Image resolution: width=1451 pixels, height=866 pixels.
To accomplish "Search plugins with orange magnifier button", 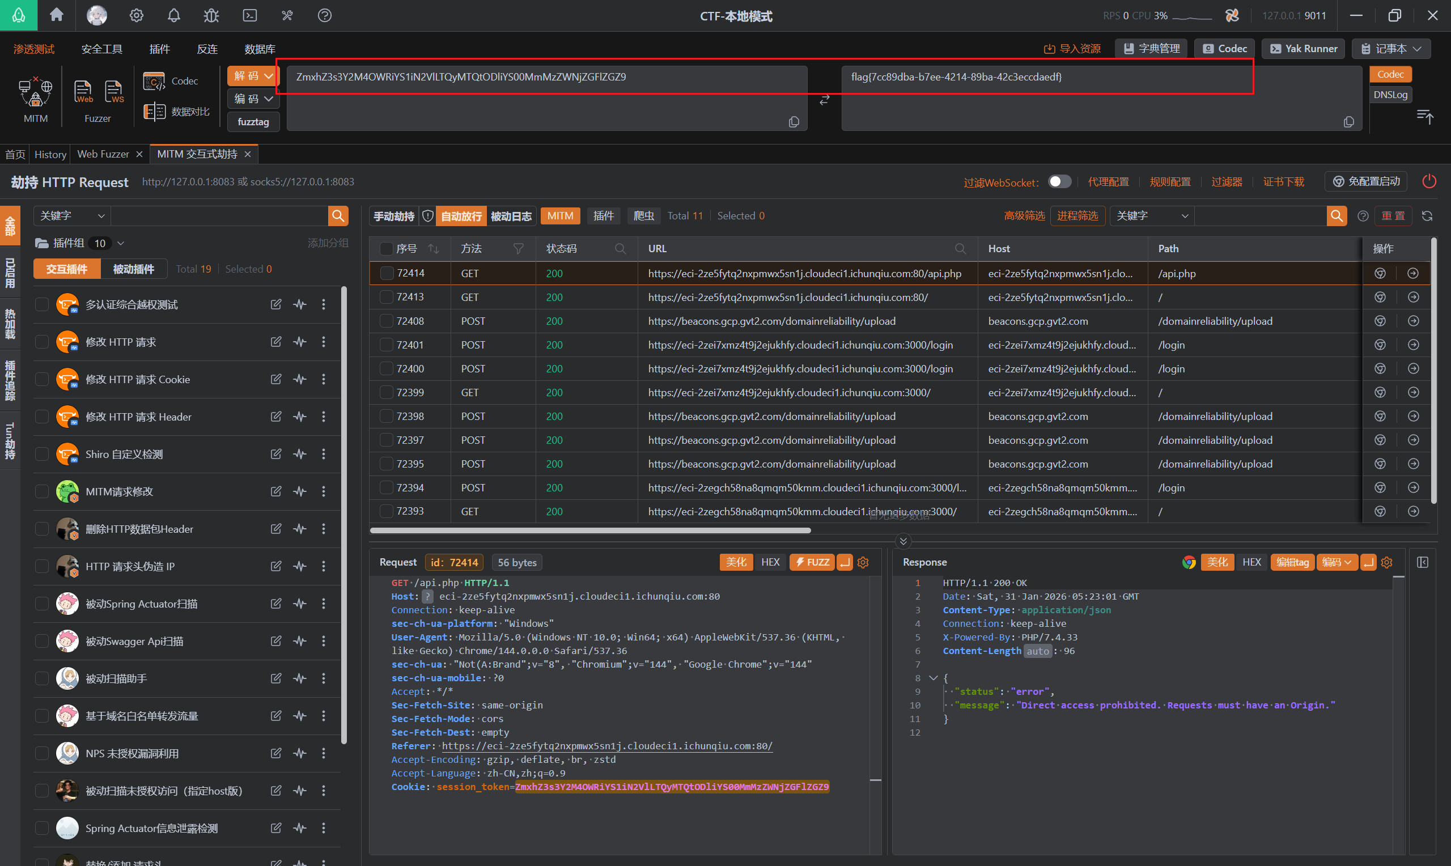I will pyautogui.click(x=338, y=216).
